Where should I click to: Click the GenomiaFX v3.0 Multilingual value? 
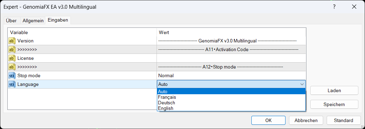(231, 41)
